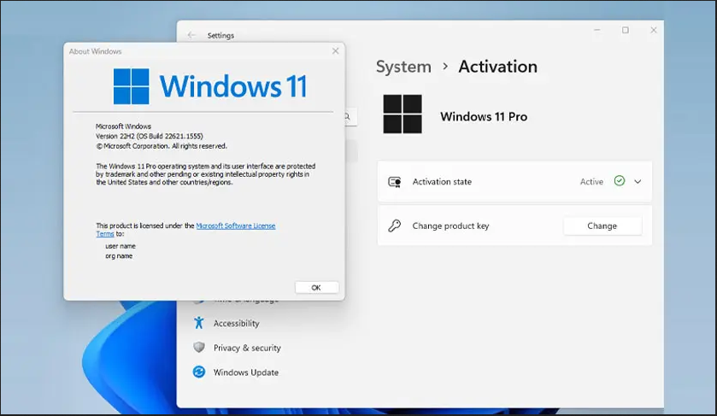
Task: Click the Privacy & security shield icon
Action: pos(199,348)
